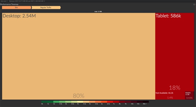Click the 15s legend label
Image resolution: width=196 pixels, height=107 pixels.
click(138, 104)
